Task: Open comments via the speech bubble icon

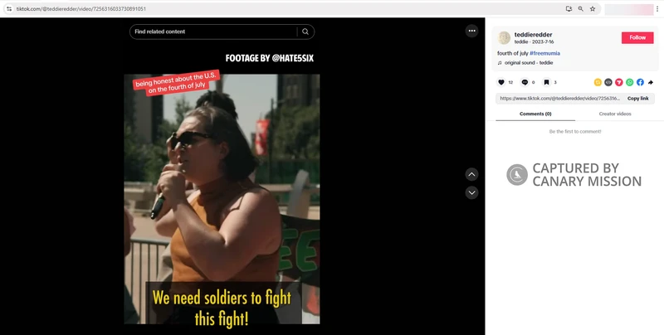Action: point(525,82)
